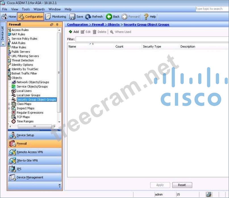Click the Where Used magnifier icon
Viewport: 229px width, 198px height.
(112, 32)
